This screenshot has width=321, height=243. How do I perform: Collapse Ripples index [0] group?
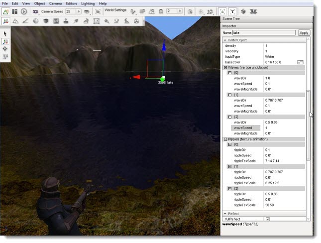pos(230,144)
